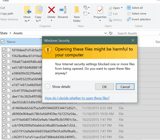
Task: Select file ce1f16e0d0734fef2e9a4c14eeffb3b5f901c5e
Action: pos(45,119)
